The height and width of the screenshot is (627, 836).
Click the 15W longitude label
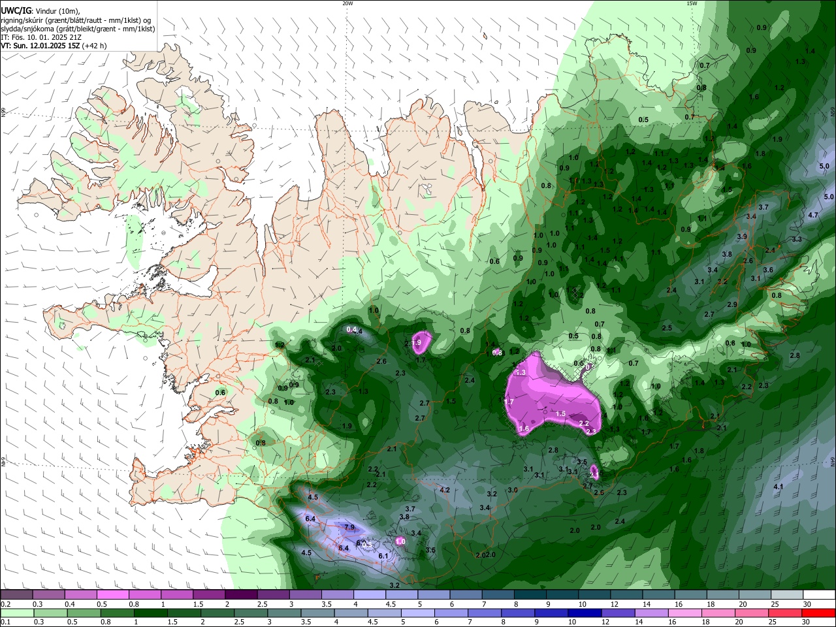[x=692, y=3]
